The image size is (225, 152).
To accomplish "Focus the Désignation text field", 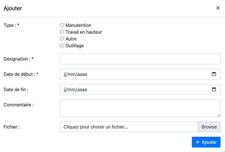I will click(x=140, y=59).
